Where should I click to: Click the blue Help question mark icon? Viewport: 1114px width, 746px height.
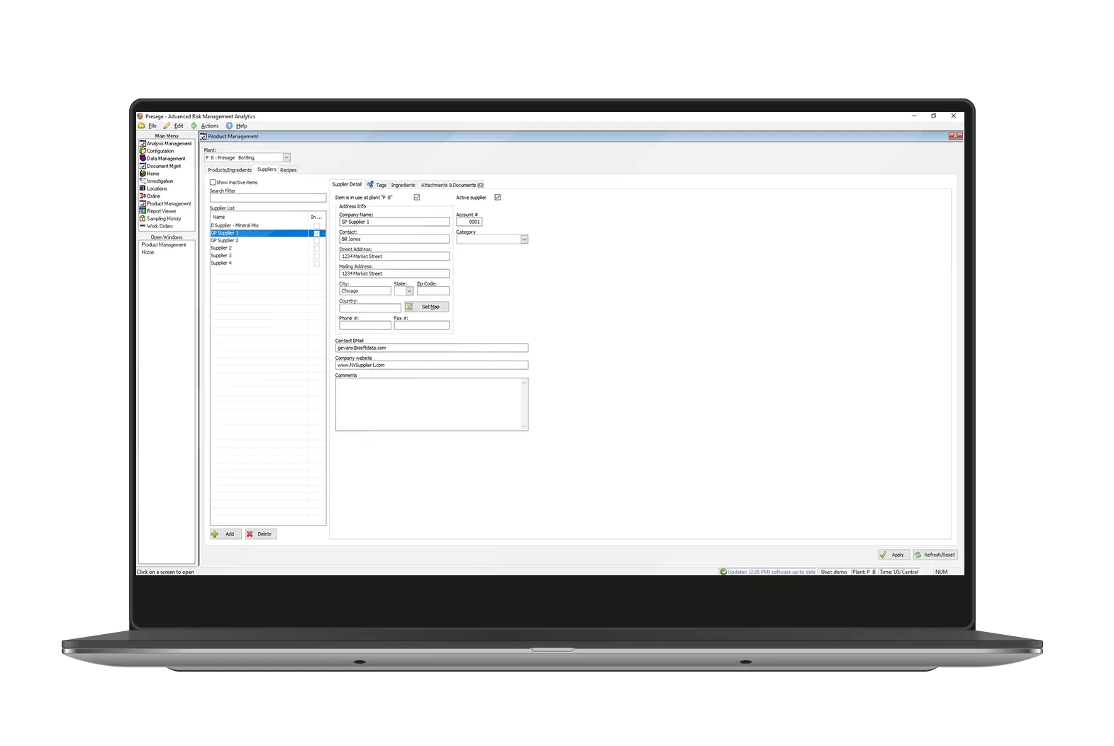pos(229,126)
